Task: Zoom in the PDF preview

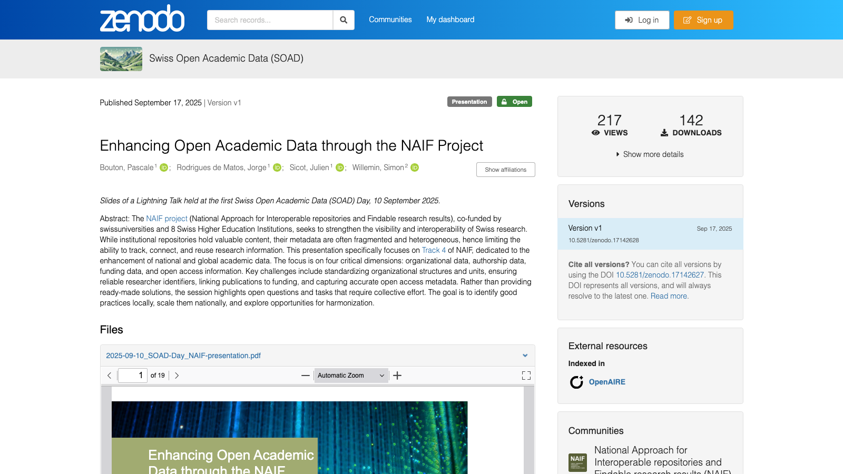Action: tap(397, 376)
